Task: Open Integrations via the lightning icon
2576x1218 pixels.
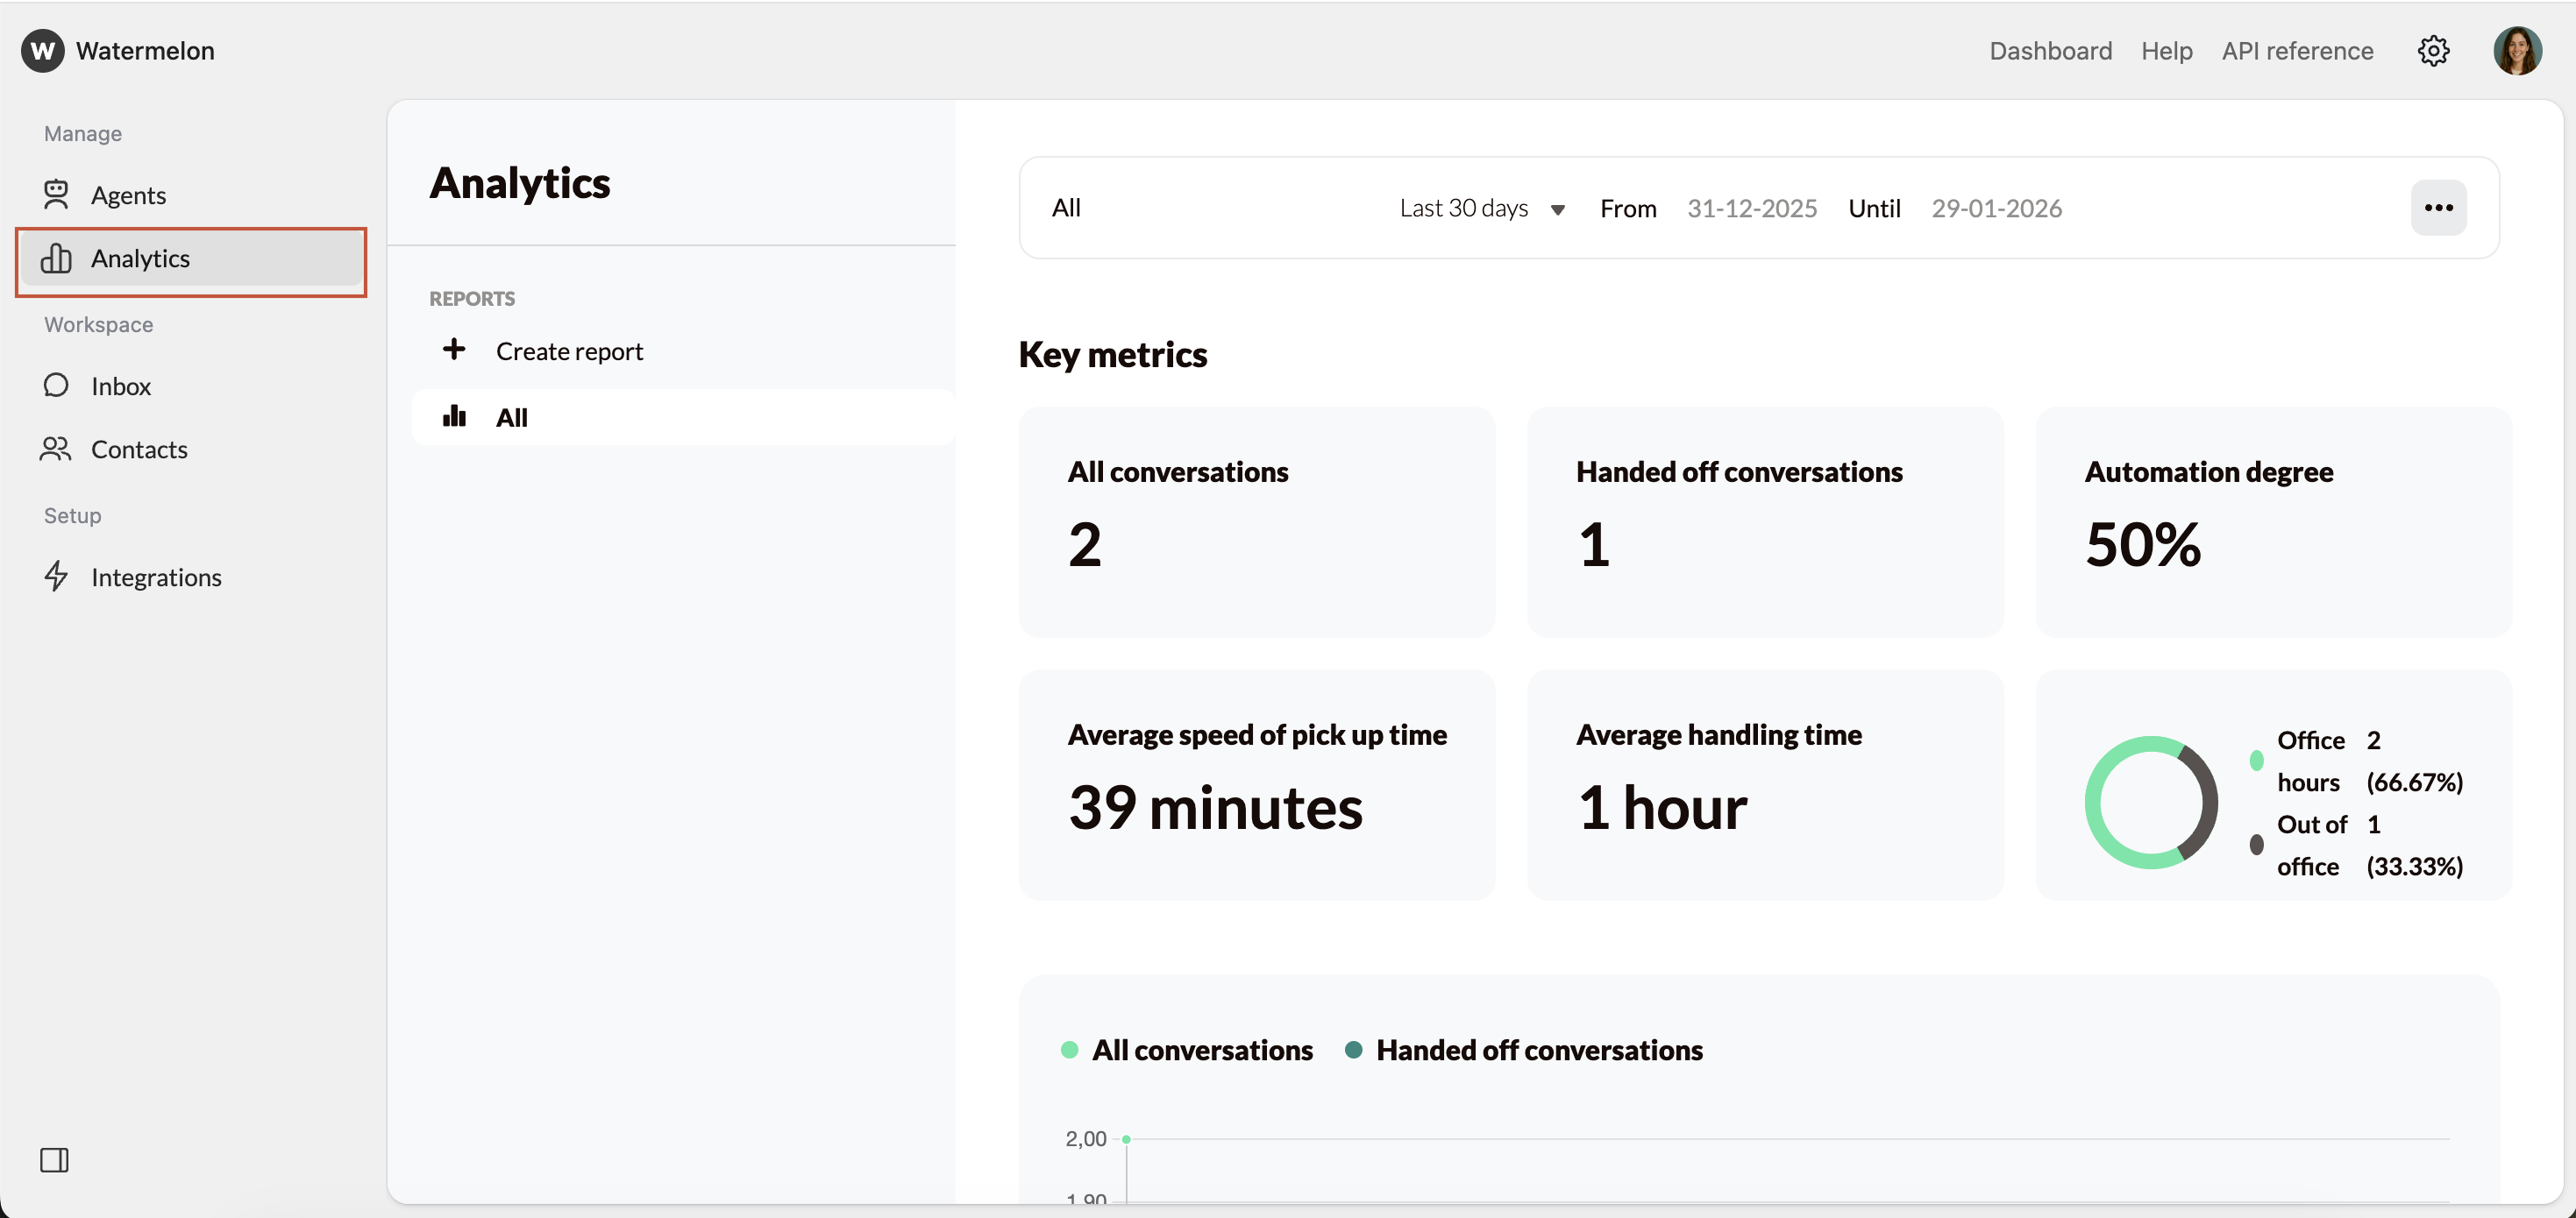Action: 57,577
